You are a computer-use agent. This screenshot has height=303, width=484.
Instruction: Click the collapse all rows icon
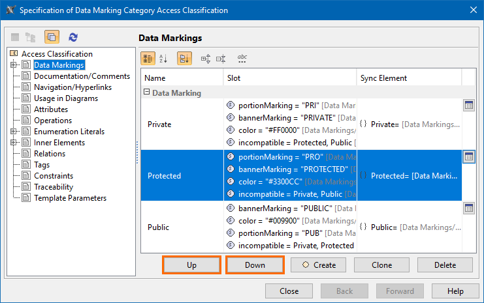pyautogui.click(x=221, y=59)
